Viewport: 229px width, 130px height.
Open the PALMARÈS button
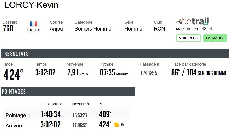[215, 38]
